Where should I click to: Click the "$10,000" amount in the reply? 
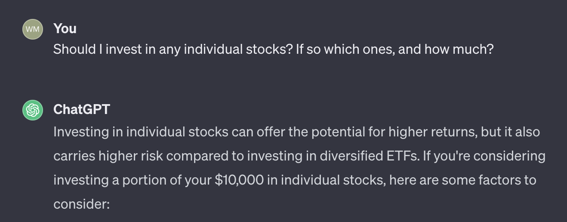pyautogui.click(x=239, y=179)
